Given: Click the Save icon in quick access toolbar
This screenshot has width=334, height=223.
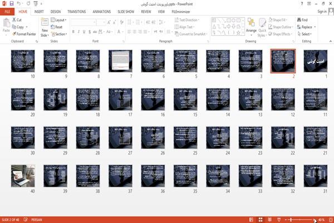Looking at the screenshot, I should click(x=12, y=4).
